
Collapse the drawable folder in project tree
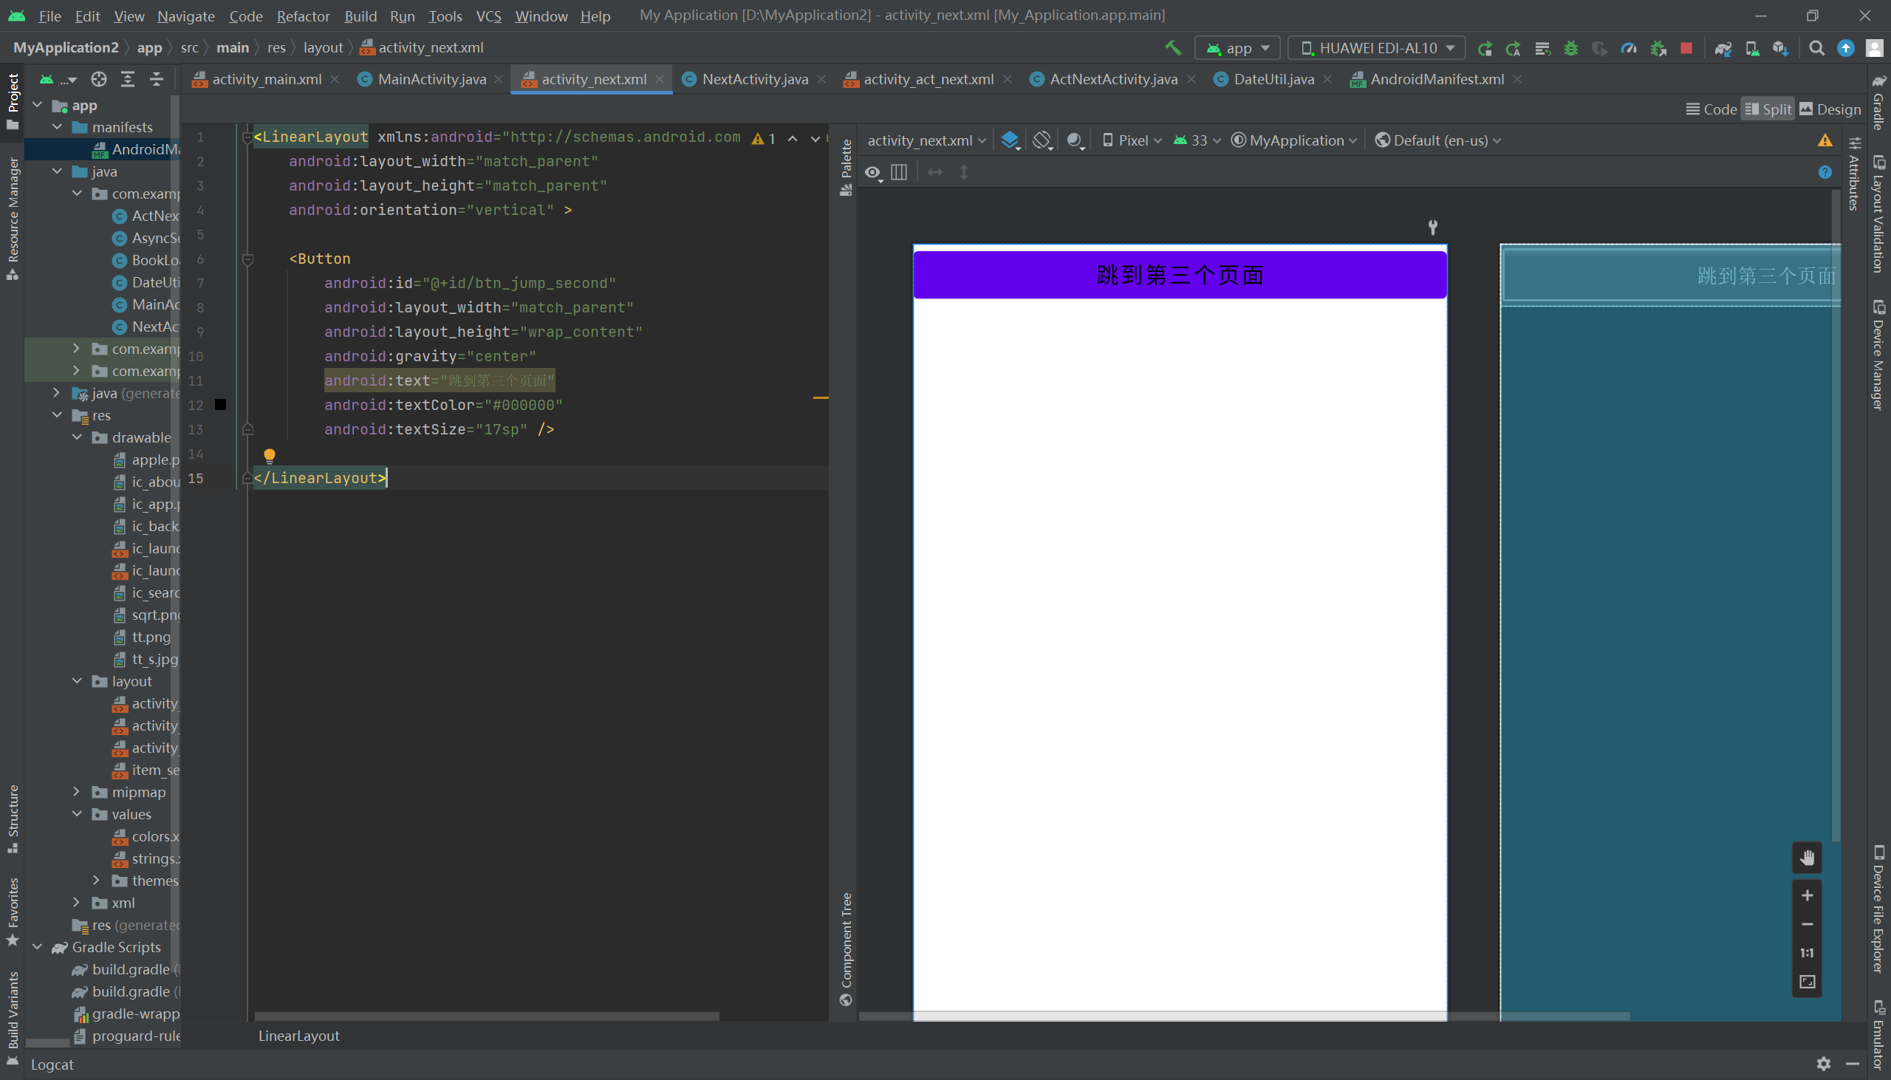77,437
